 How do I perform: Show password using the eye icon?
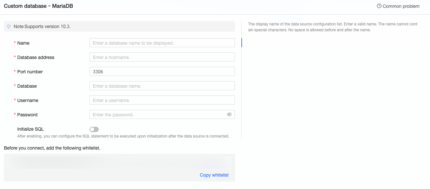(229, 114)
